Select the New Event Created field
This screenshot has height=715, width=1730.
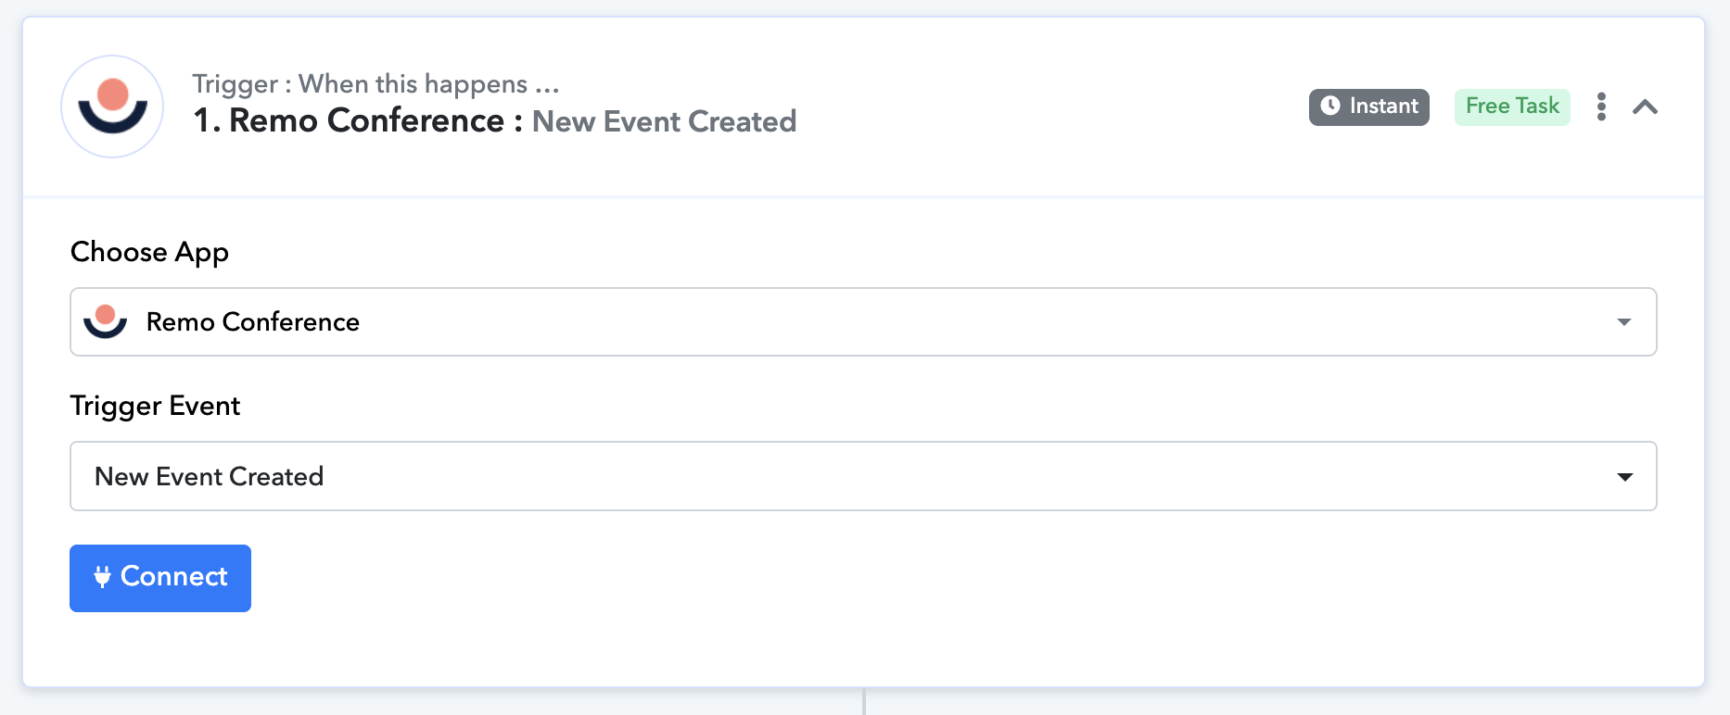(x=834, y=476)
